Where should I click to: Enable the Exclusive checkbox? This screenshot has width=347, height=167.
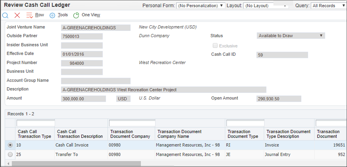(x=215, y=45)
